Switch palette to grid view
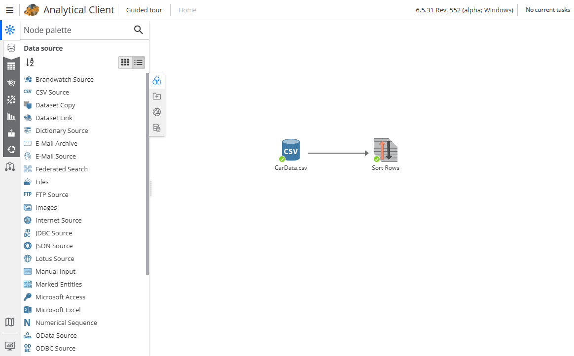This screenshot has height=356, width=574. (125, 63)
